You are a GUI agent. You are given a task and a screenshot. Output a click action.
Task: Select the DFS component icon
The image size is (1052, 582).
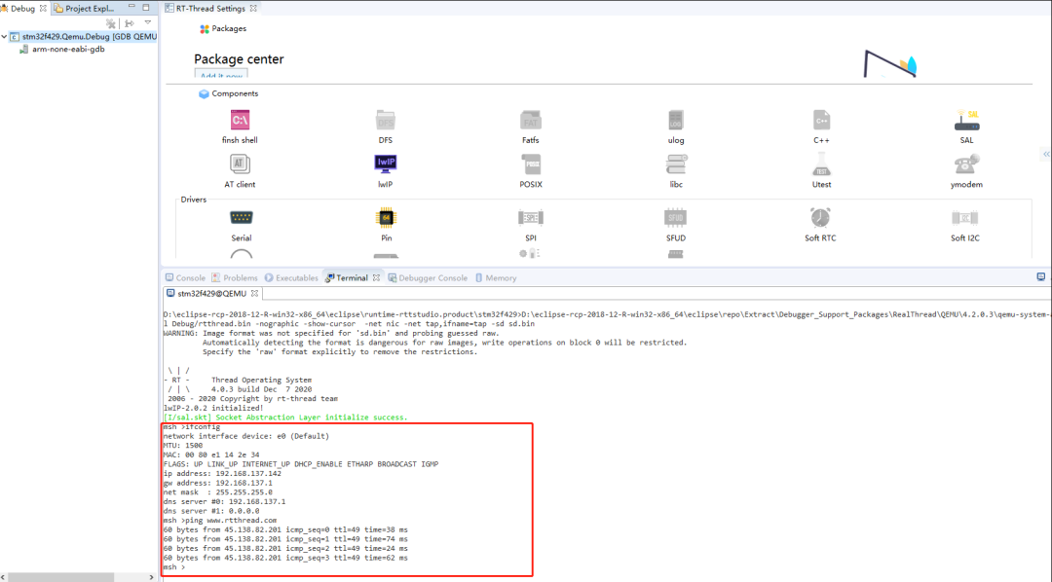[386, 121]
